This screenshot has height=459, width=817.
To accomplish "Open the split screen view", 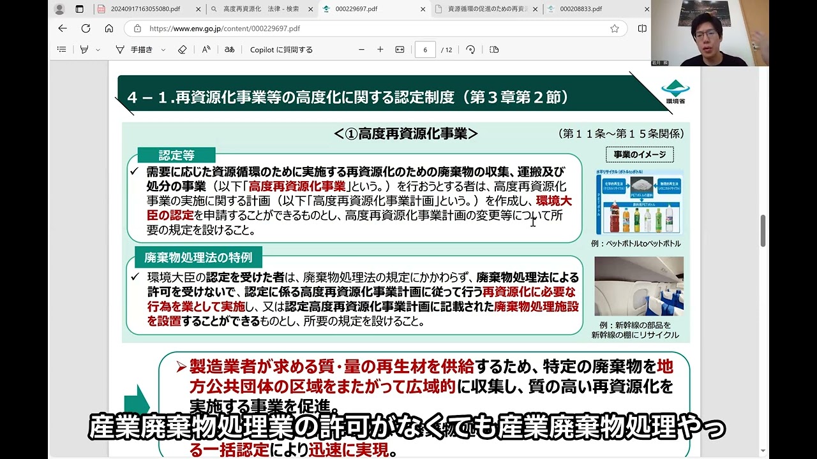I will tap(642, 29).
